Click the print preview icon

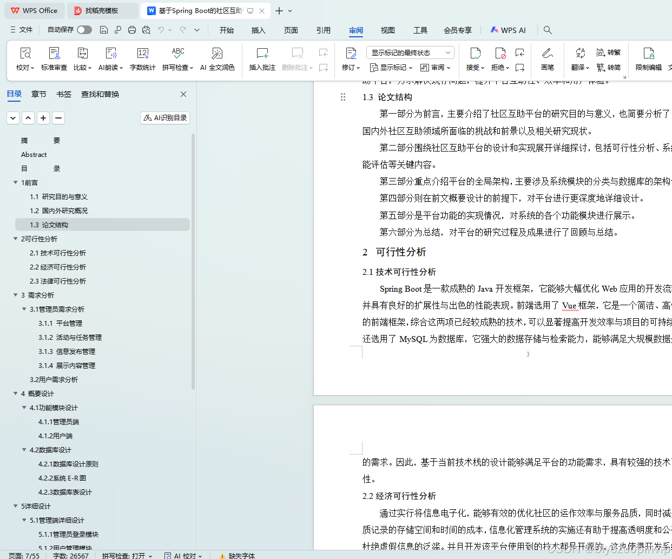(146, 30)
